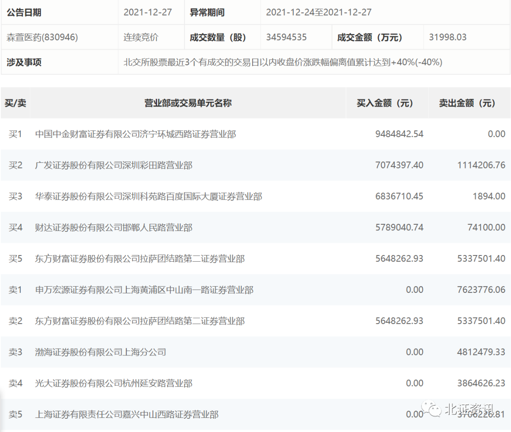Image resolution: width=511 pixels, height=432 pixels.
Task: Click the 涉及事项 label cell
Action: (24, 62)
